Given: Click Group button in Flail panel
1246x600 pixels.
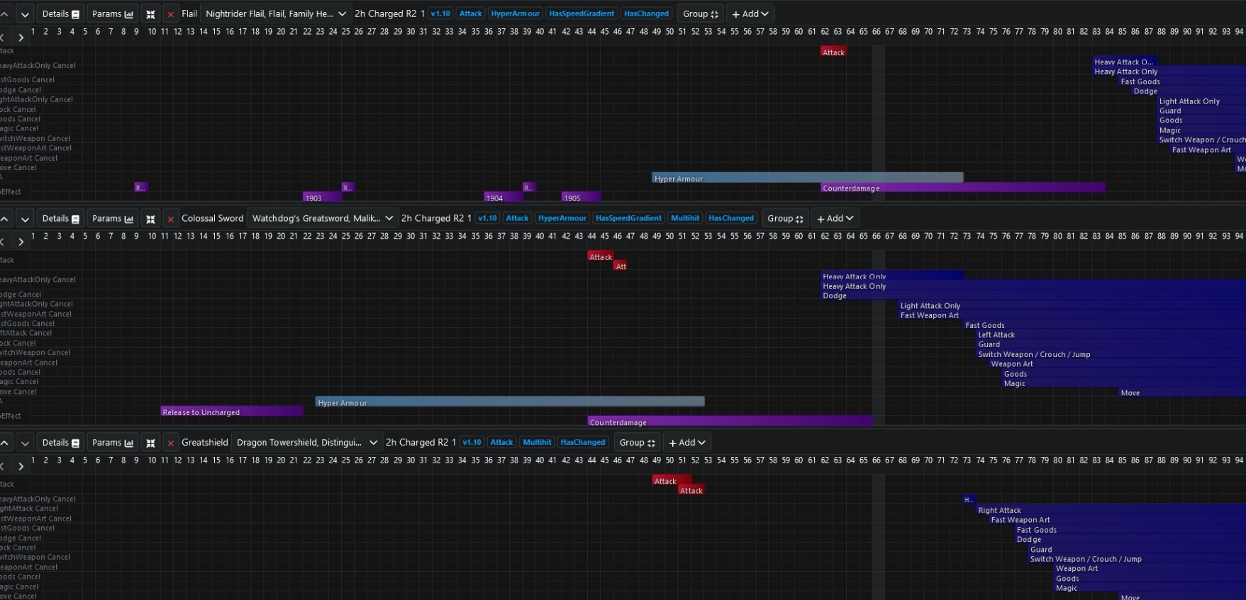Looking at the screenshot, I should click(x=700, y=14).
